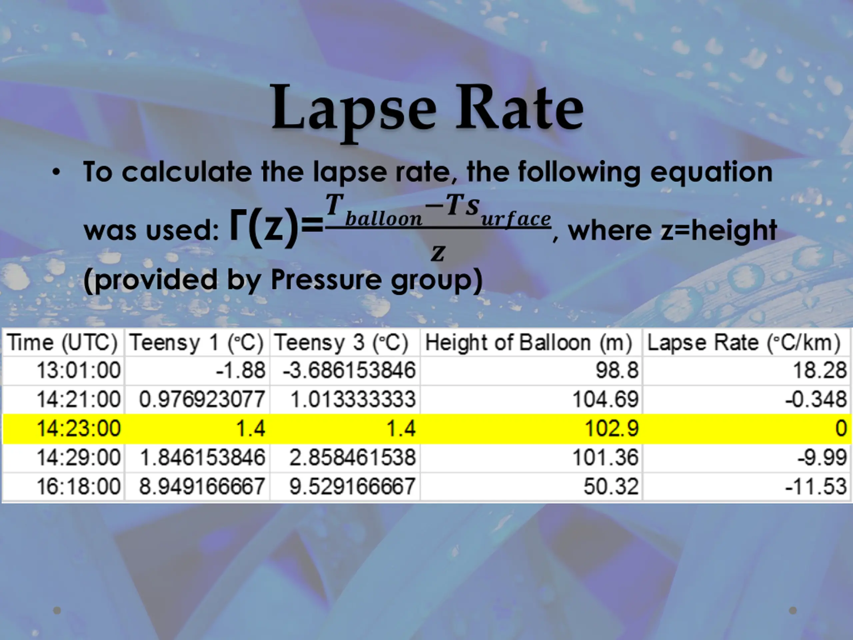Select the 1.846153846 cell
The image size is (853, 640).
pyautogui.click(x=197, y=458)
